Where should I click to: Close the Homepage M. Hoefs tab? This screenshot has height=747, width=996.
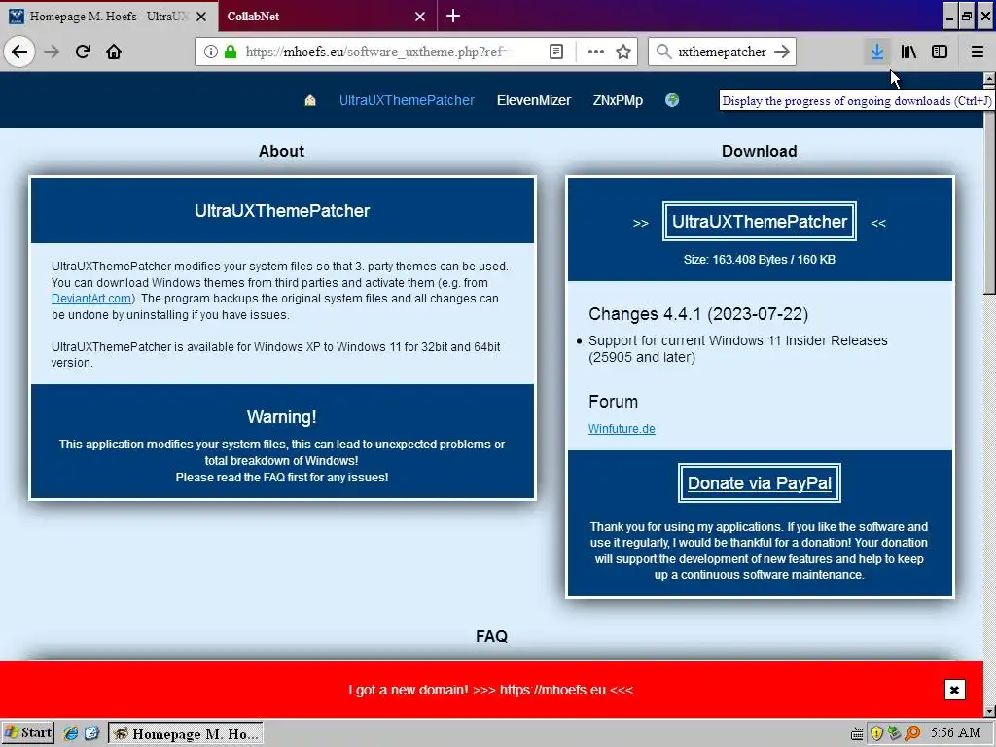coord(201,17)
